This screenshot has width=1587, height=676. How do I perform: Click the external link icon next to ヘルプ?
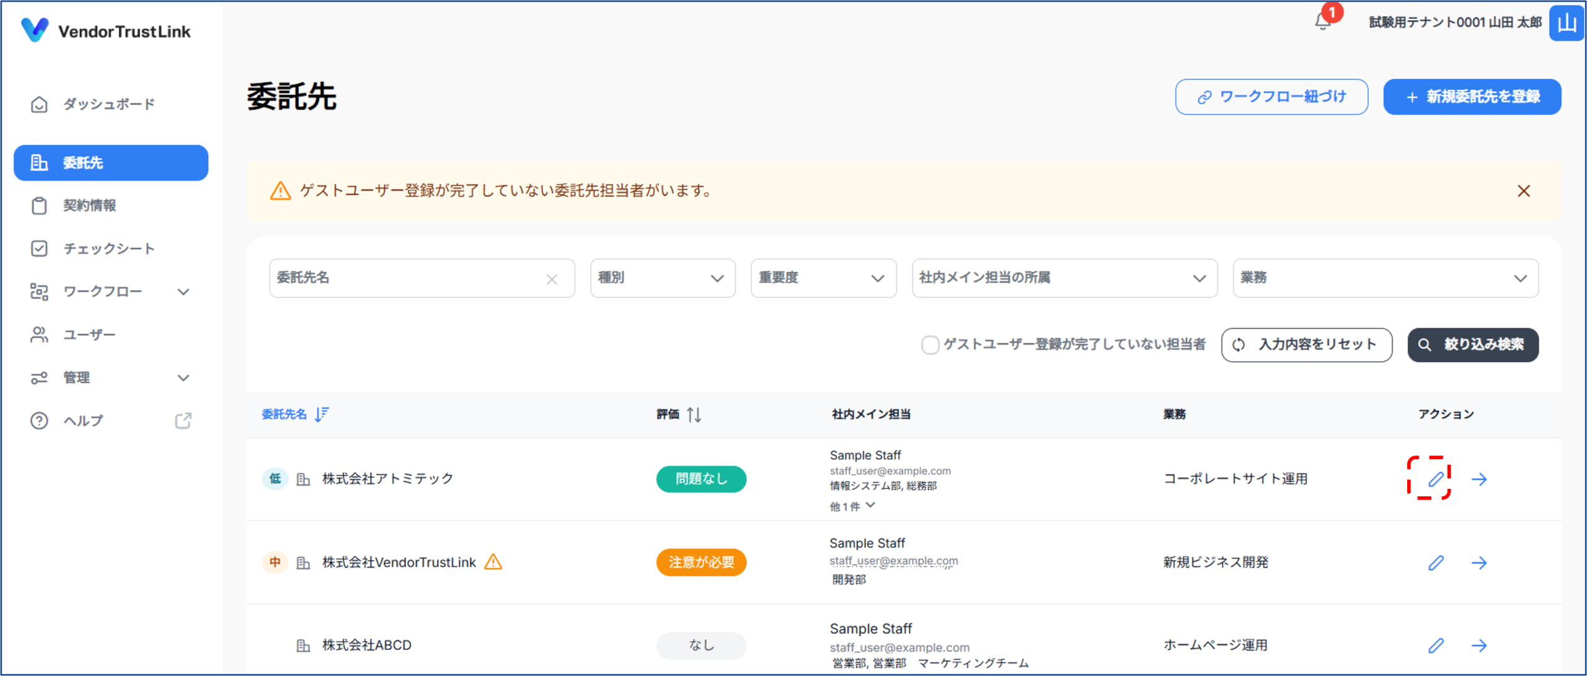coord(183,421)
